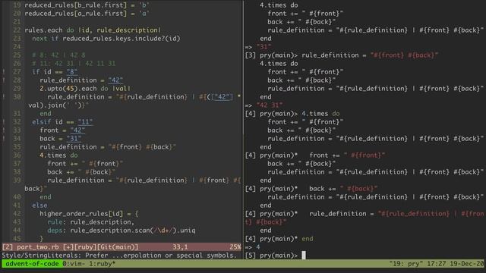Image resolution: width=486 pixels, height=273 pixels.
Task: Click '[4] pry(main)* end' line
Action: click(x=279, y=239)
